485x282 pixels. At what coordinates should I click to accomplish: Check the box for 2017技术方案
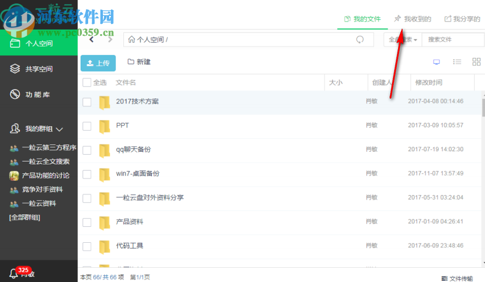point(87,102)
